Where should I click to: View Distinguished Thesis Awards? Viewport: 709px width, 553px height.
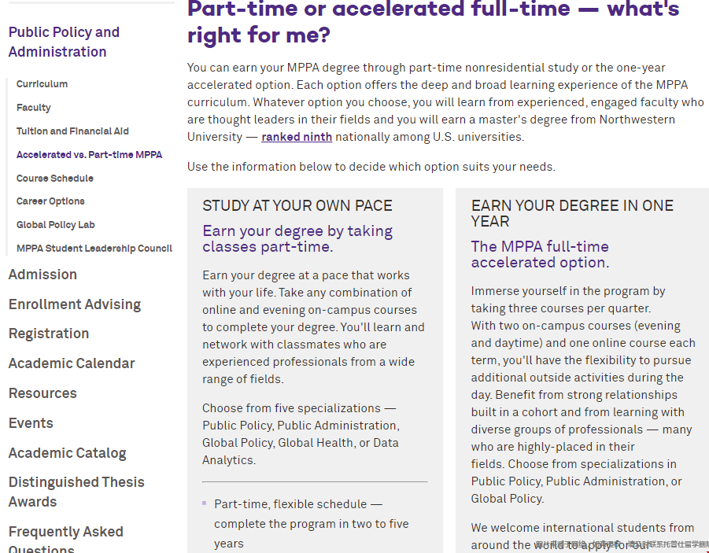click(x=76, y=492)
